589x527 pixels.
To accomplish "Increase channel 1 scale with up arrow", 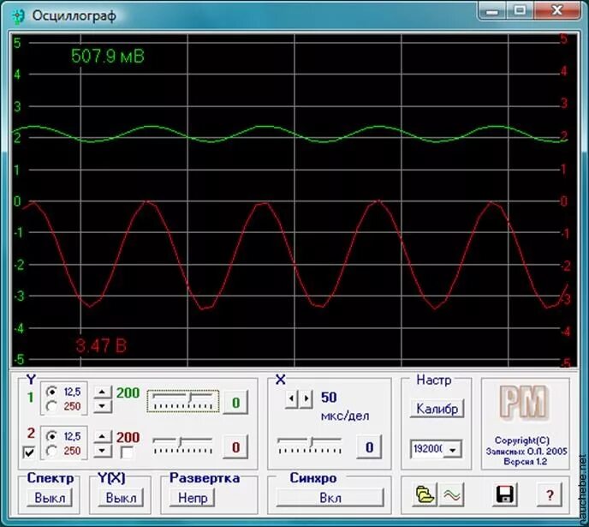I will (103, 392).
